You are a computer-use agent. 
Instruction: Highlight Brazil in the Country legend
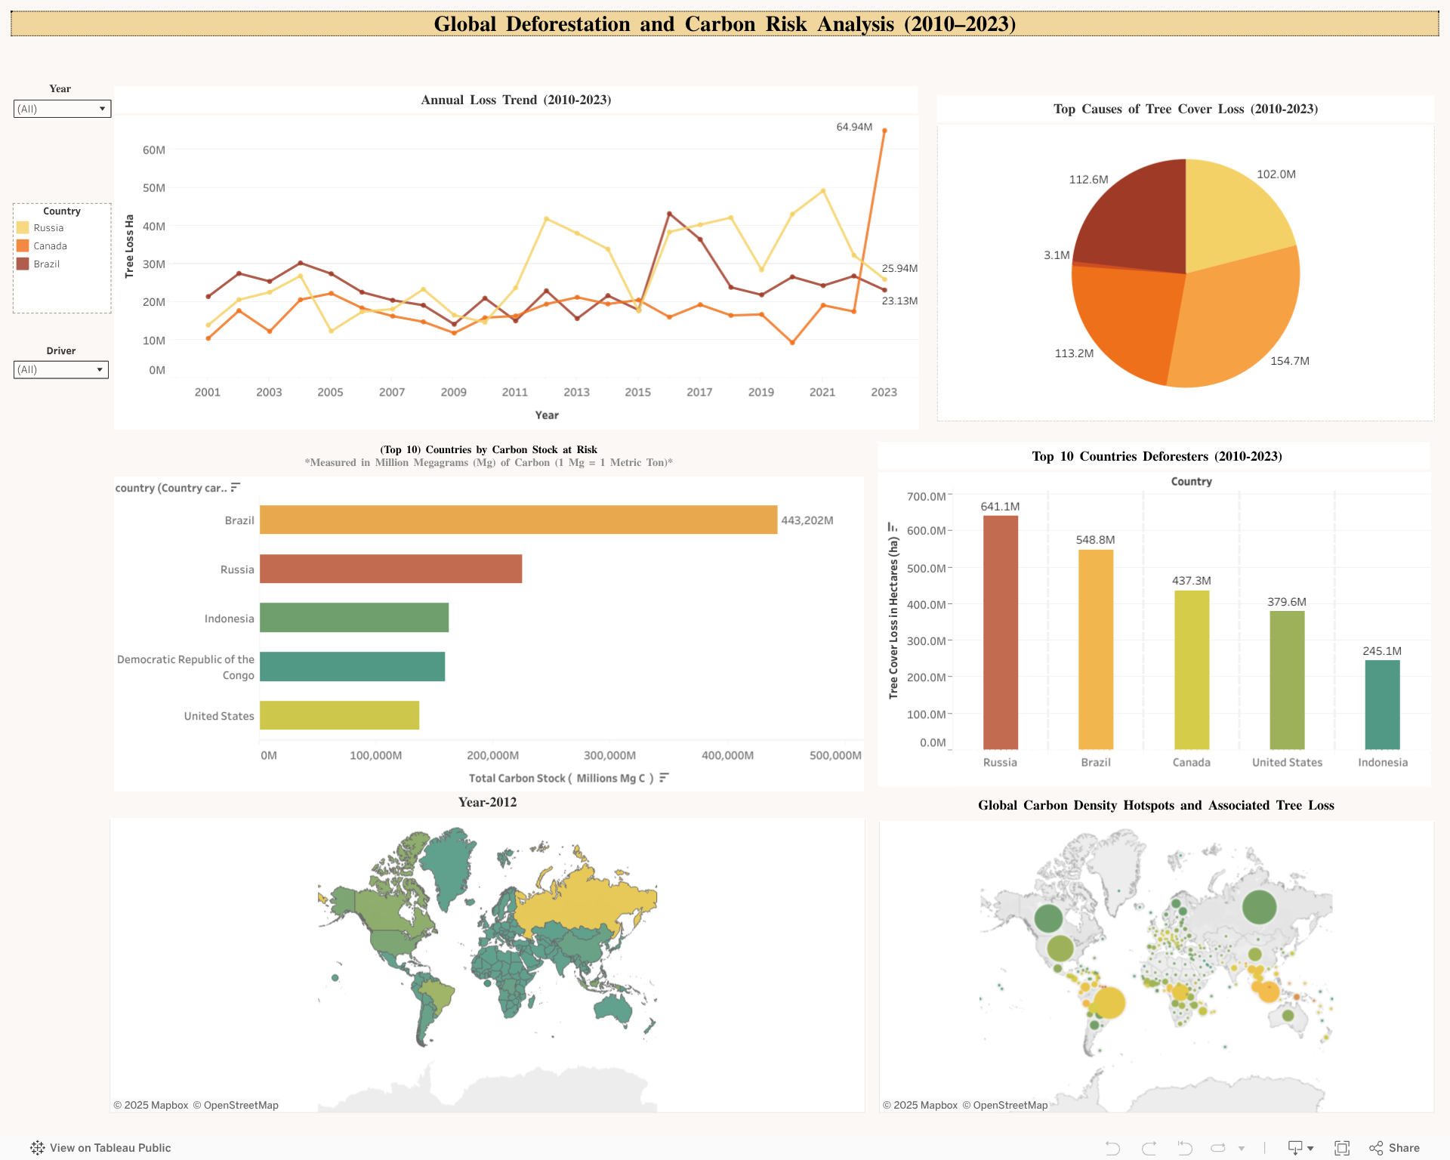[x=46, y=264]
